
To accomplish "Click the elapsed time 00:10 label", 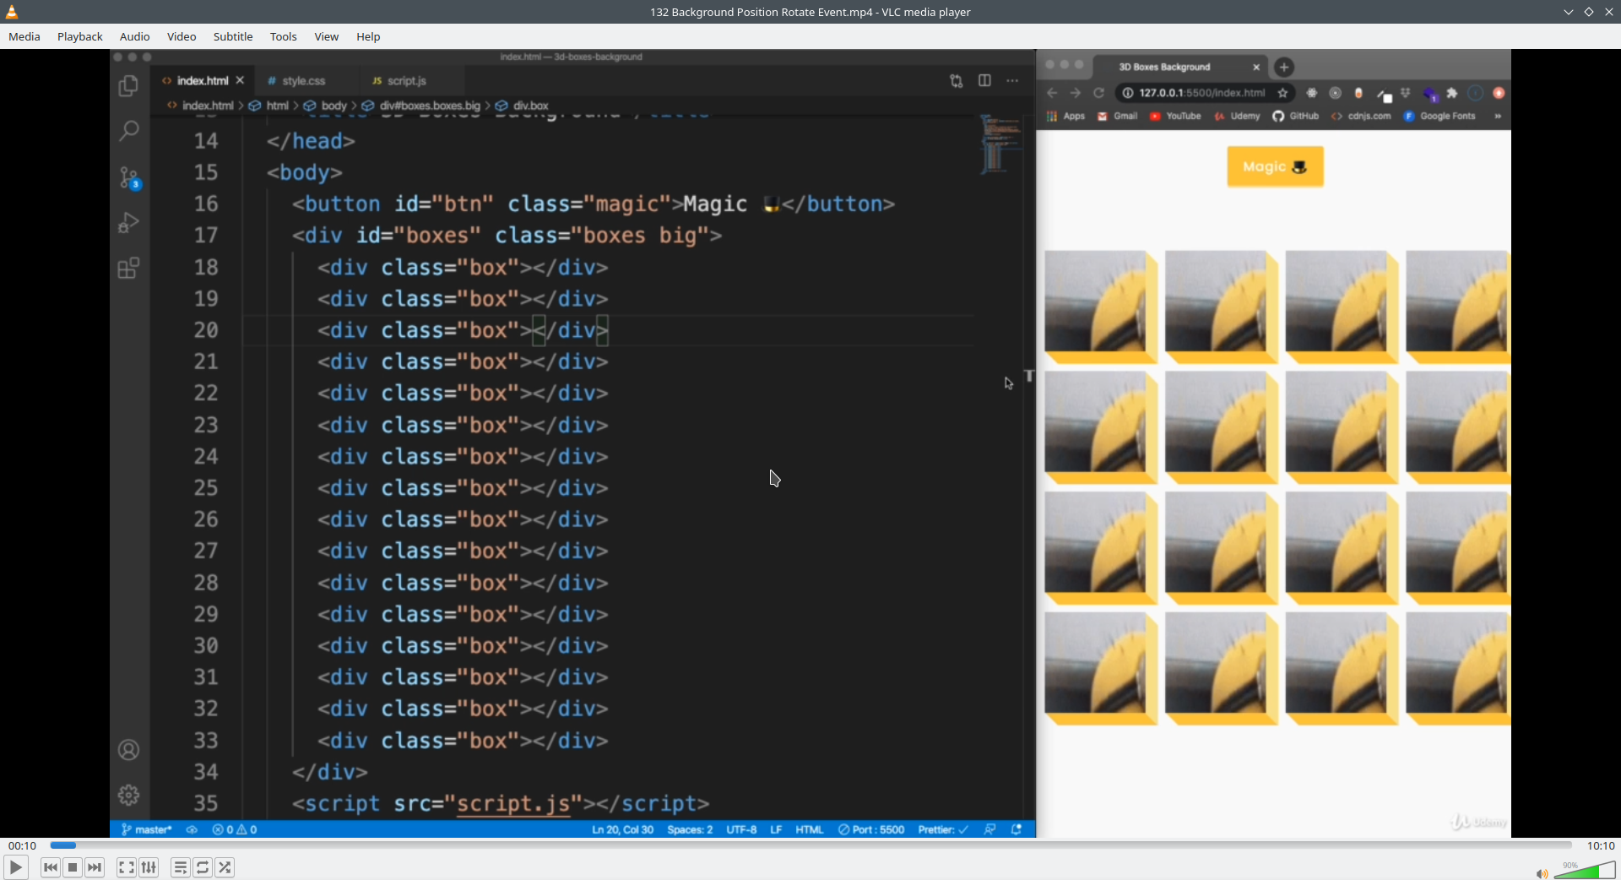I will 23,845.
